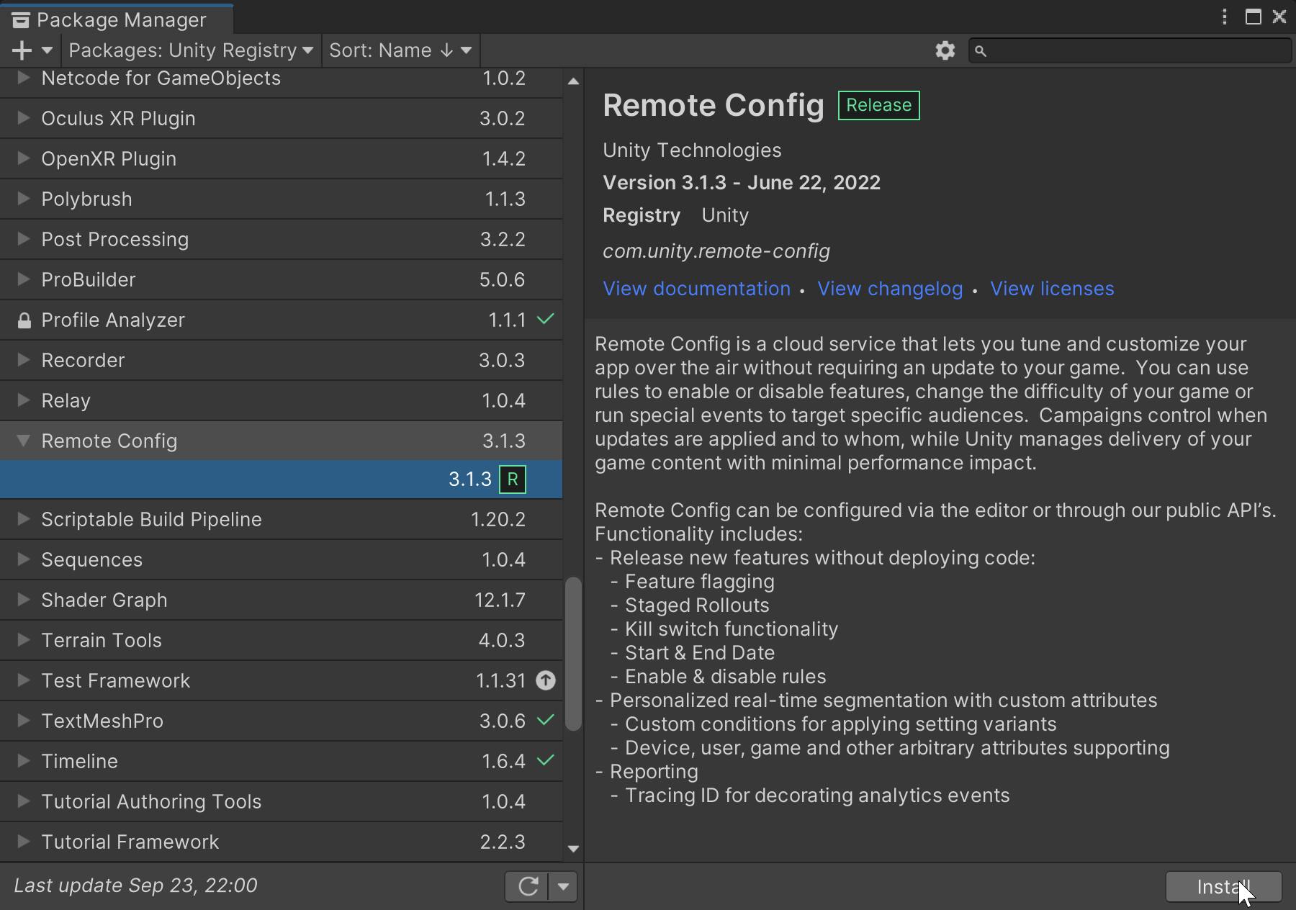This screenshot has width=1296, height=910.
Task: Maximize the Package Manager window
Action: click(1253, 17)
